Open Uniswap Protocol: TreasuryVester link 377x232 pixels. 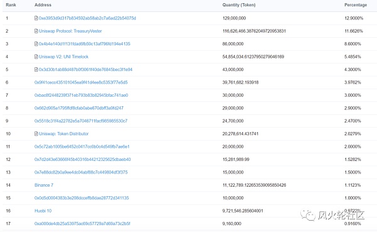pyautogui.click(x=70, y=31)
